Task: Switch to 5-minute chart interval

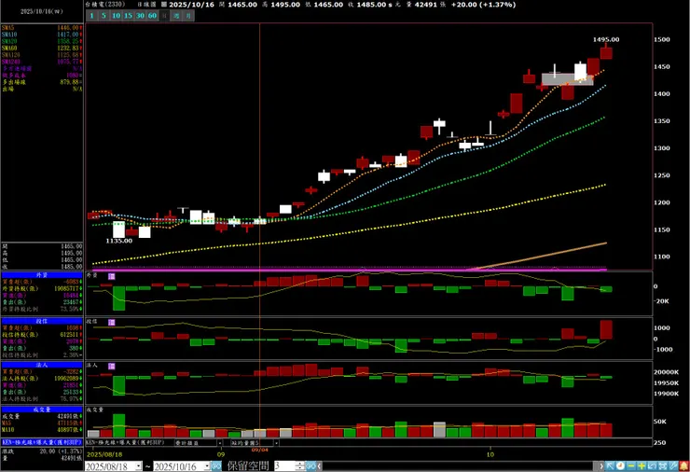Action: [x=103, y=16]
